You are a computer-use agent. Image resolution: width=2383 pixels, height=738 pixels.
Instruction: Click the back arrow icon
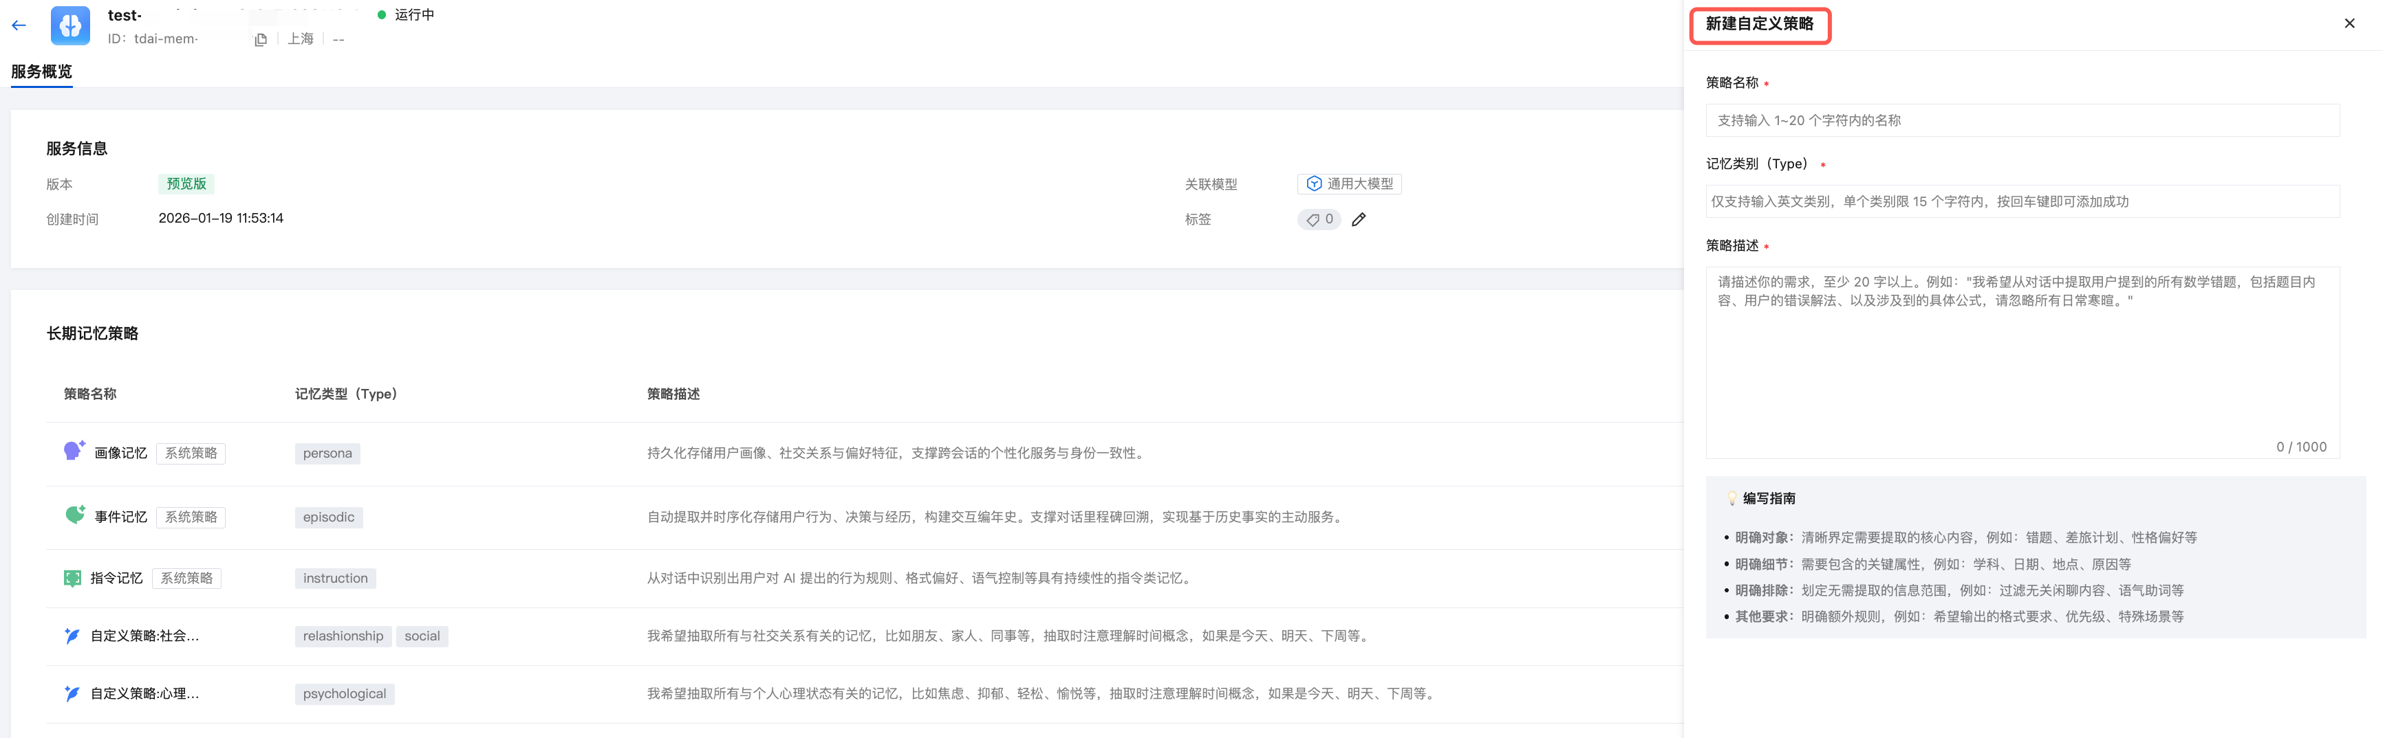19,26
